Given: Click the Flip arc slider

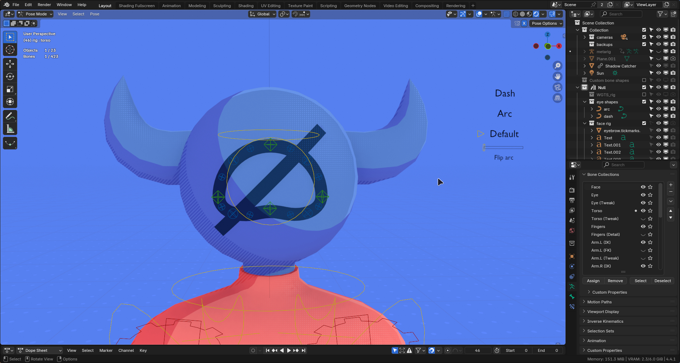Looking at the screenshot, I should coord(503,148).
